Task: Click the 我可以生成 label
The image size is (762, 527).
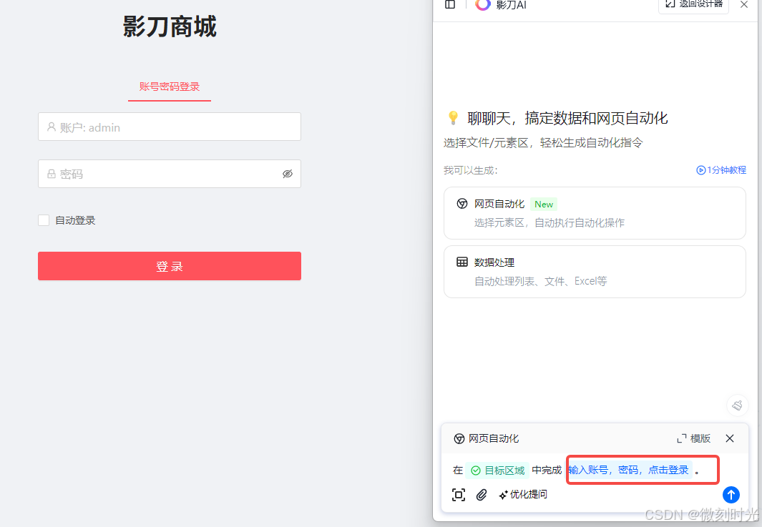Action: click(470, 170)
